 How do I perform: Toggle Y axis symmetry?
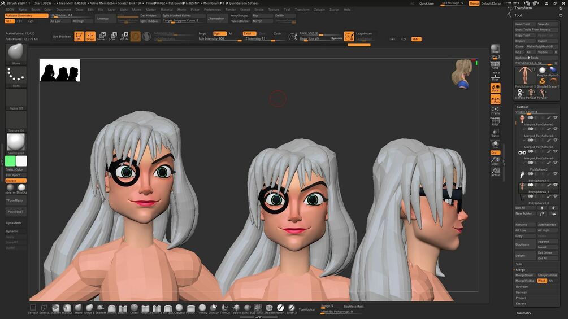pos(20,21)
